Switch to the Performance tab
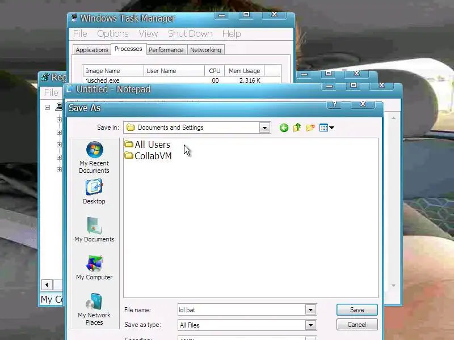The width and height of the screenshot is (454, 340). (x=166, y=50)
